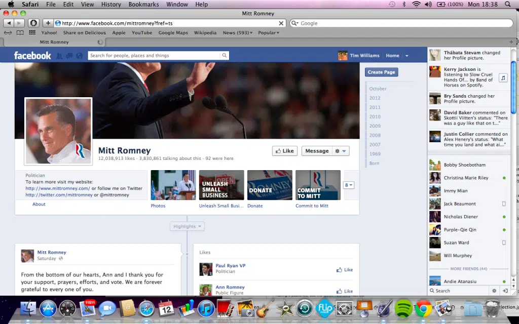Open Spotlight search in menu bar

tap(508, 4)
